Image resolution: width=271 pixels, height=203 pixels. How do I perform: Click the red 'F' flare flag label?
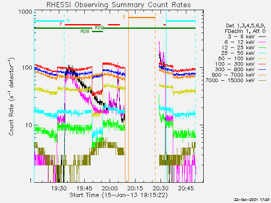click(x=61, y=24)
